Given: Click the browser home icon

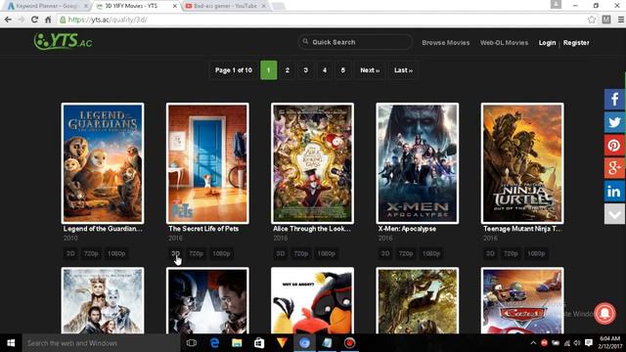Looking at the screenshot, I should point(48,20).
